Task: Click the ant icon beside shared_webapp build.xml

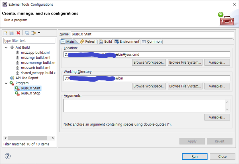Action: point(17,73)
